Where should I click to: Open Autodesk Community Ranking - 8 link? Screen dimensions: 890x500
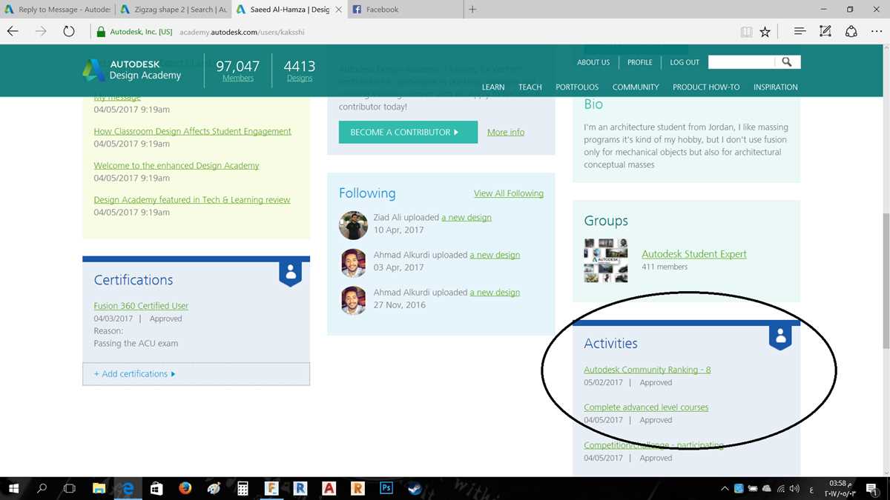(647, 370)
